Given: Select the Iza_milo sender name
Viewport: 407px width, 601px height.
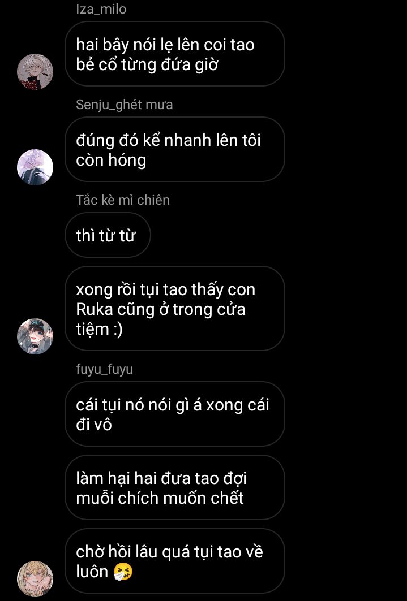Looking at the screenshot, I should [x=101, y=9].
